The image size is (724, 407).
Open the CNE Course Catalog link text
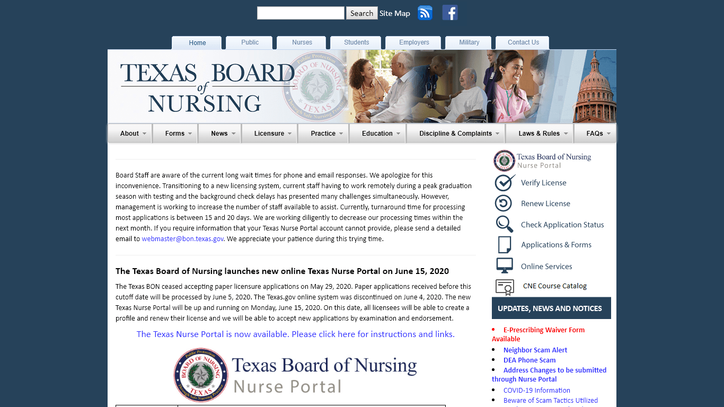click(x=555, y=286)
